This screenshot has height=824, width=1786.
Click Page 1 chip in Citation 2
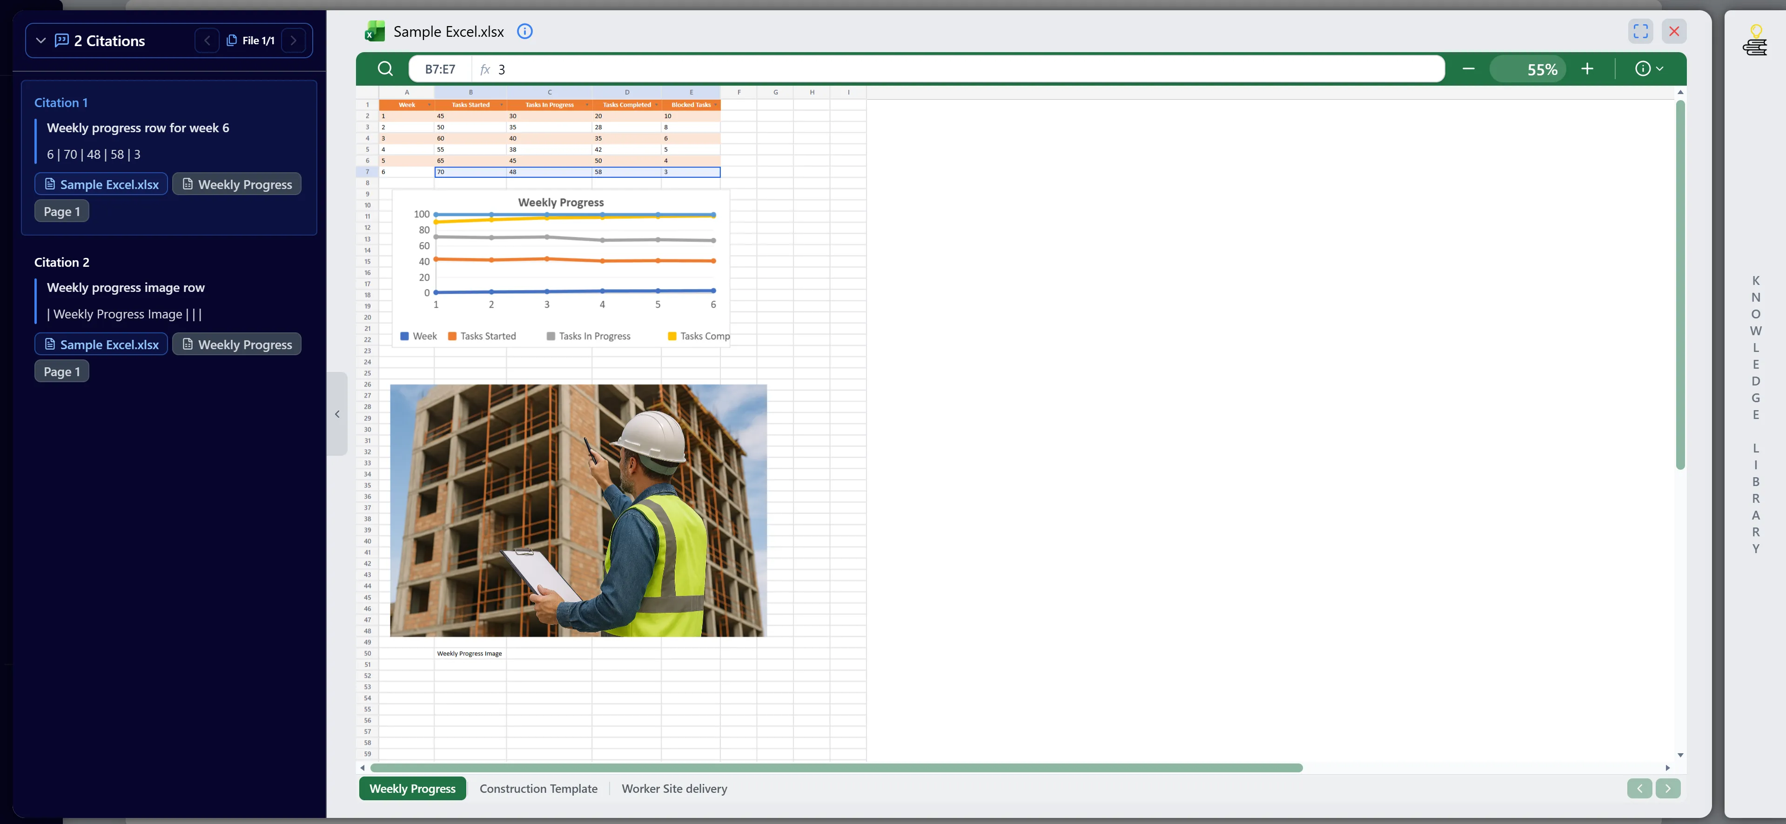tap(62, 371)
